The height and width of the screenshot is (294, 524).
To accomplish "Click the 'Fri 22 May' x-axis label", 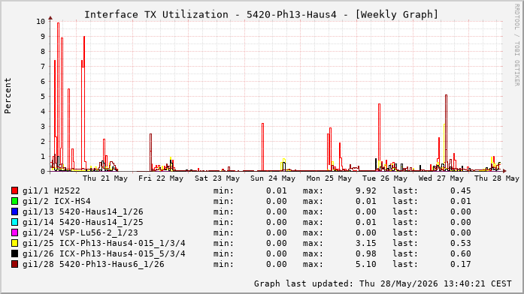I will coord(161,178).
